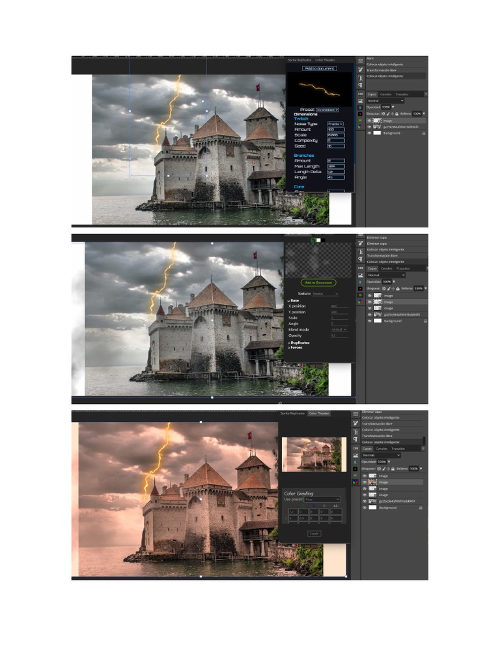The width and height of the screenshot is (500, 667).
Task: Open CSS panel icon in first screenshot
Action: coord(361,94)
